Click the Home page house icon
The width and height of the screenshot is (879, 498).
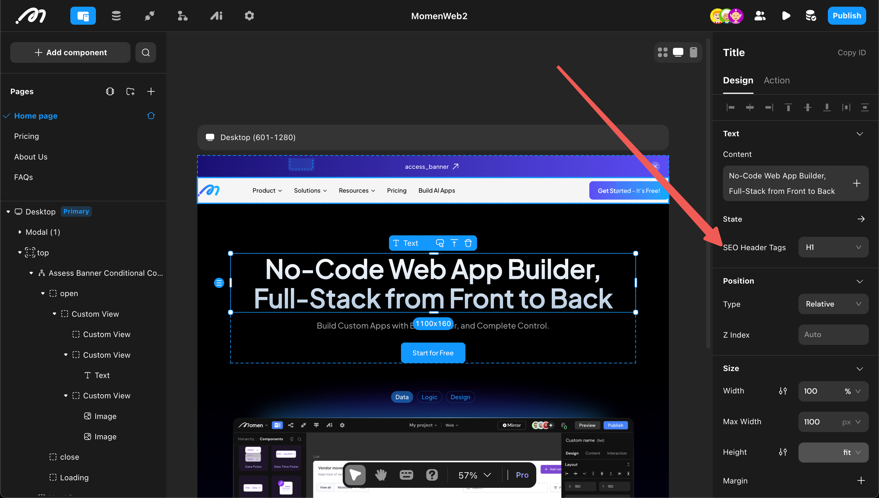click(x=151, y=116)
